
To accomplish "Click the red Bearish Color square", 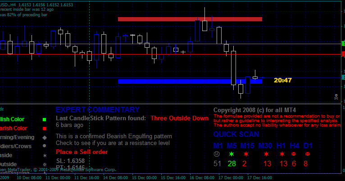I will pos(45,128).
